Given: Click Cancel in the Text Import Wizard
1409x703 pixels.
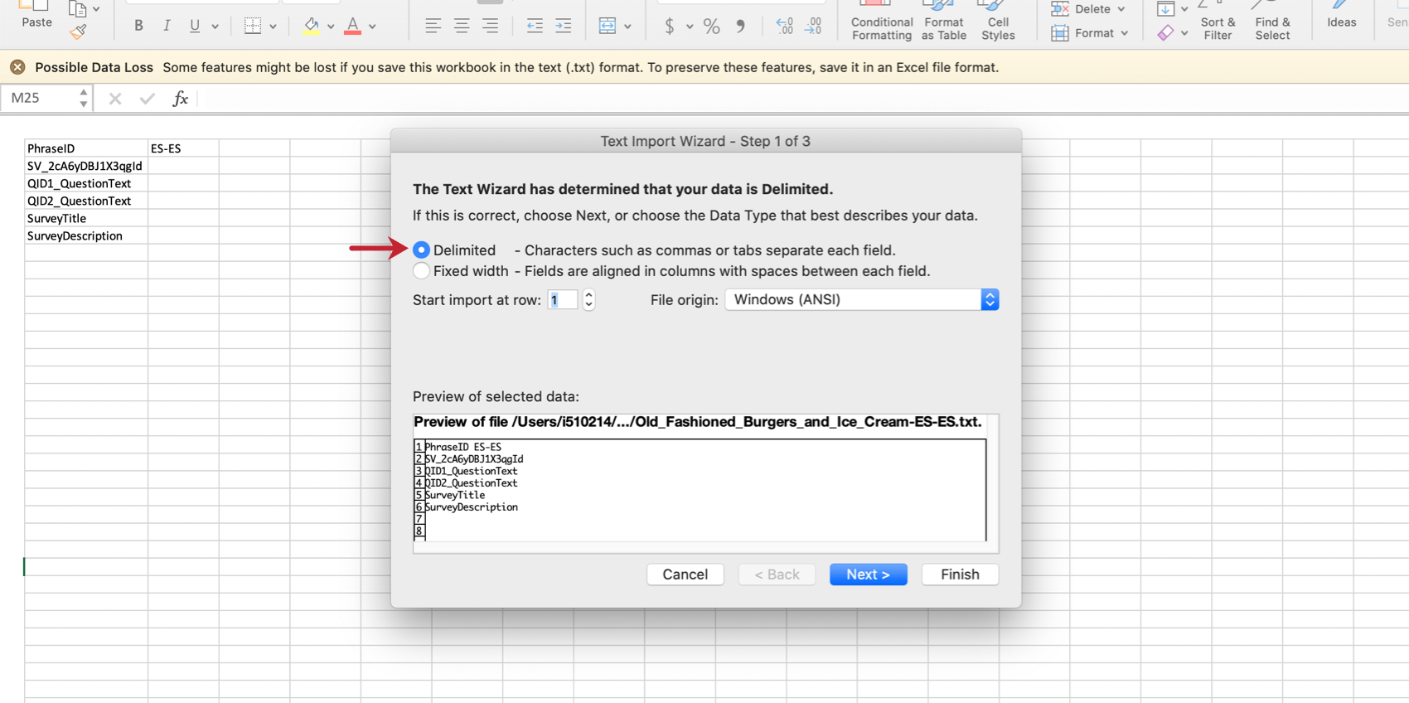Looking at the screenshot, I should (x=685, y=575).
